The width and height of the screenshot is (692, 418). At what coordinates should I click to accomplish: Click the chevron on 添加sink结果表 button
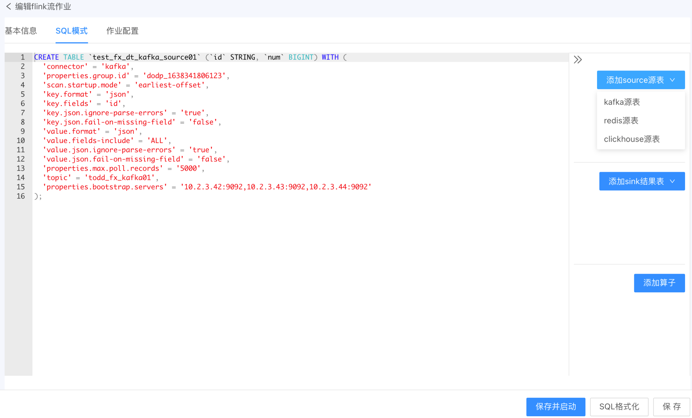click(x=672, y=181)
